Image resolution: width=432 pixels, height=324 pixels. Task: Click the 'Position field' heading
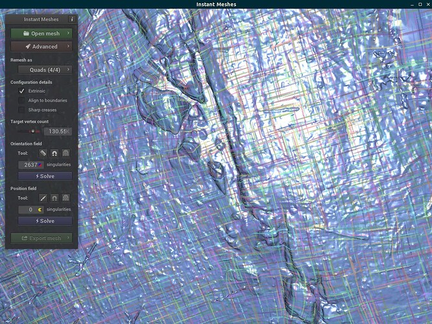[x=23, y=189]
